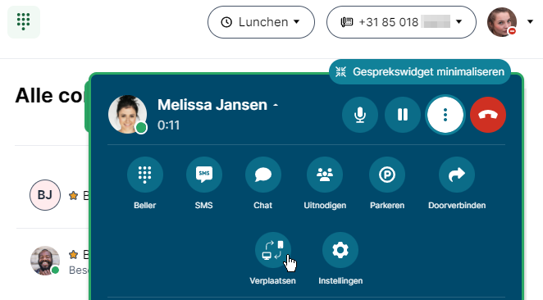The width and height of the screenshot is (543, 300).
Task: Open call Instellingen gear
Action: 340,250
